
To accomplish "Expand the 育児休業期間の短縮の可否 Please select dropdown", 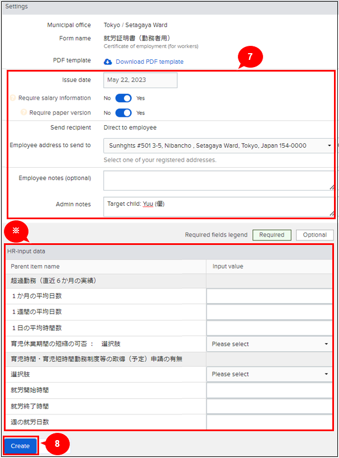I will 269,344.
